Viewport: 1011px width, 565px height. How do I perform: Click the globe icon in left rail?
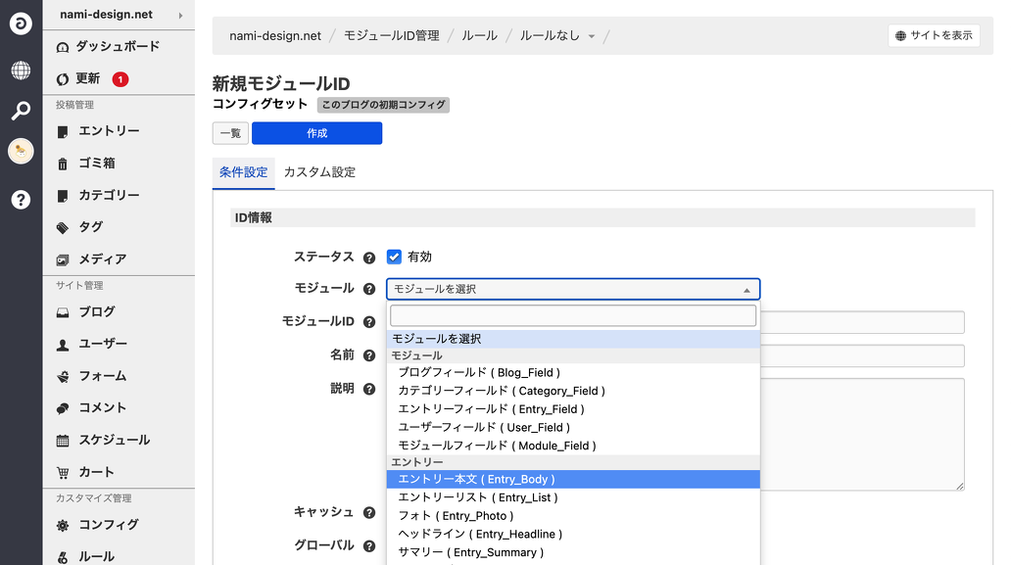point(21,71)
